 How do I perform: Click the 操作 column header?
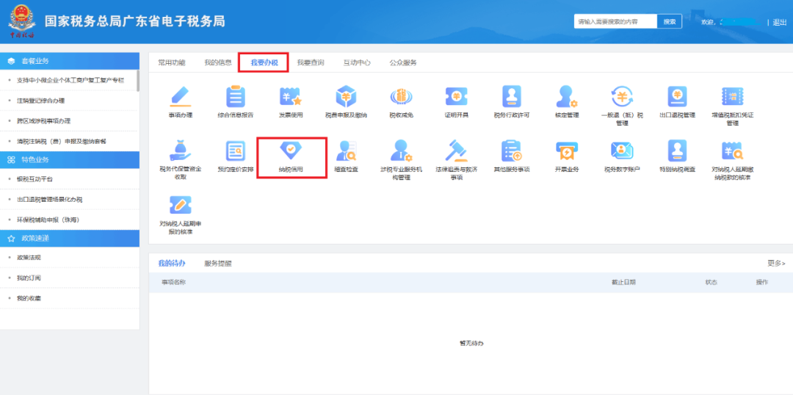(761, 282)
